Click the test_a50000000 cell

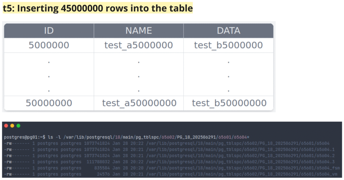(x=139, y=103)
